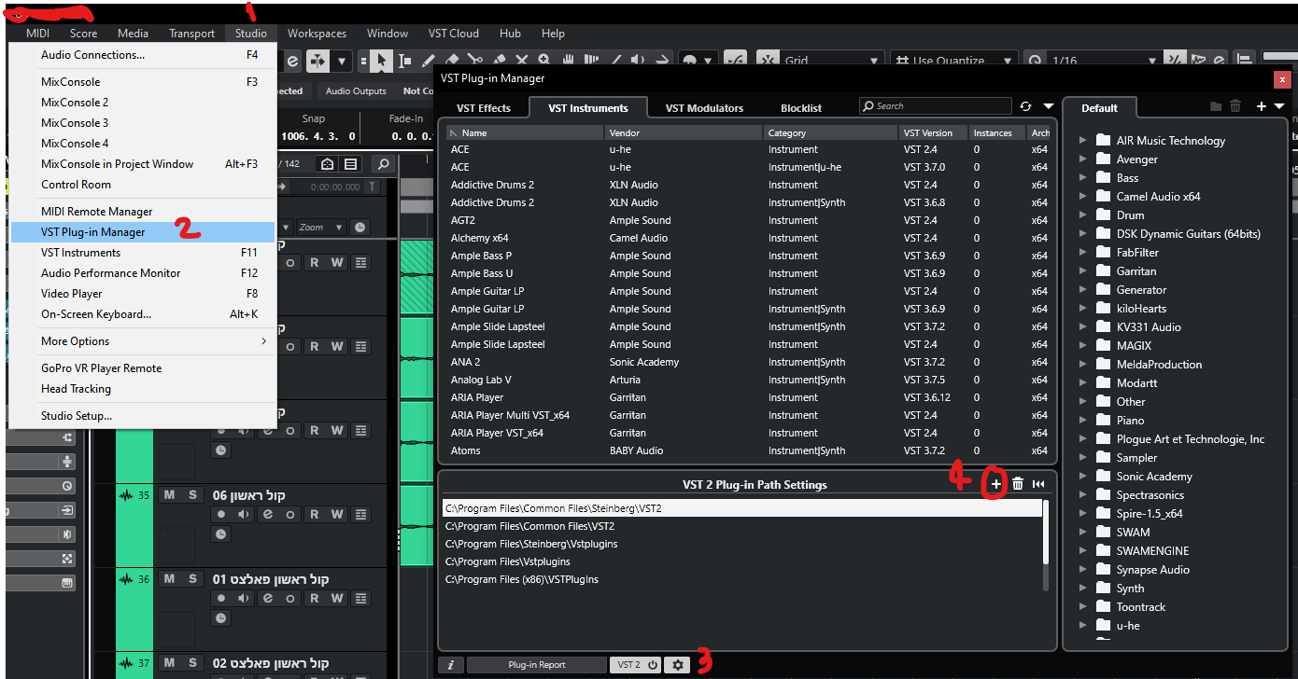Open display options dropdown beside rescan icon
The image size is (1298, 679).
1048,106
